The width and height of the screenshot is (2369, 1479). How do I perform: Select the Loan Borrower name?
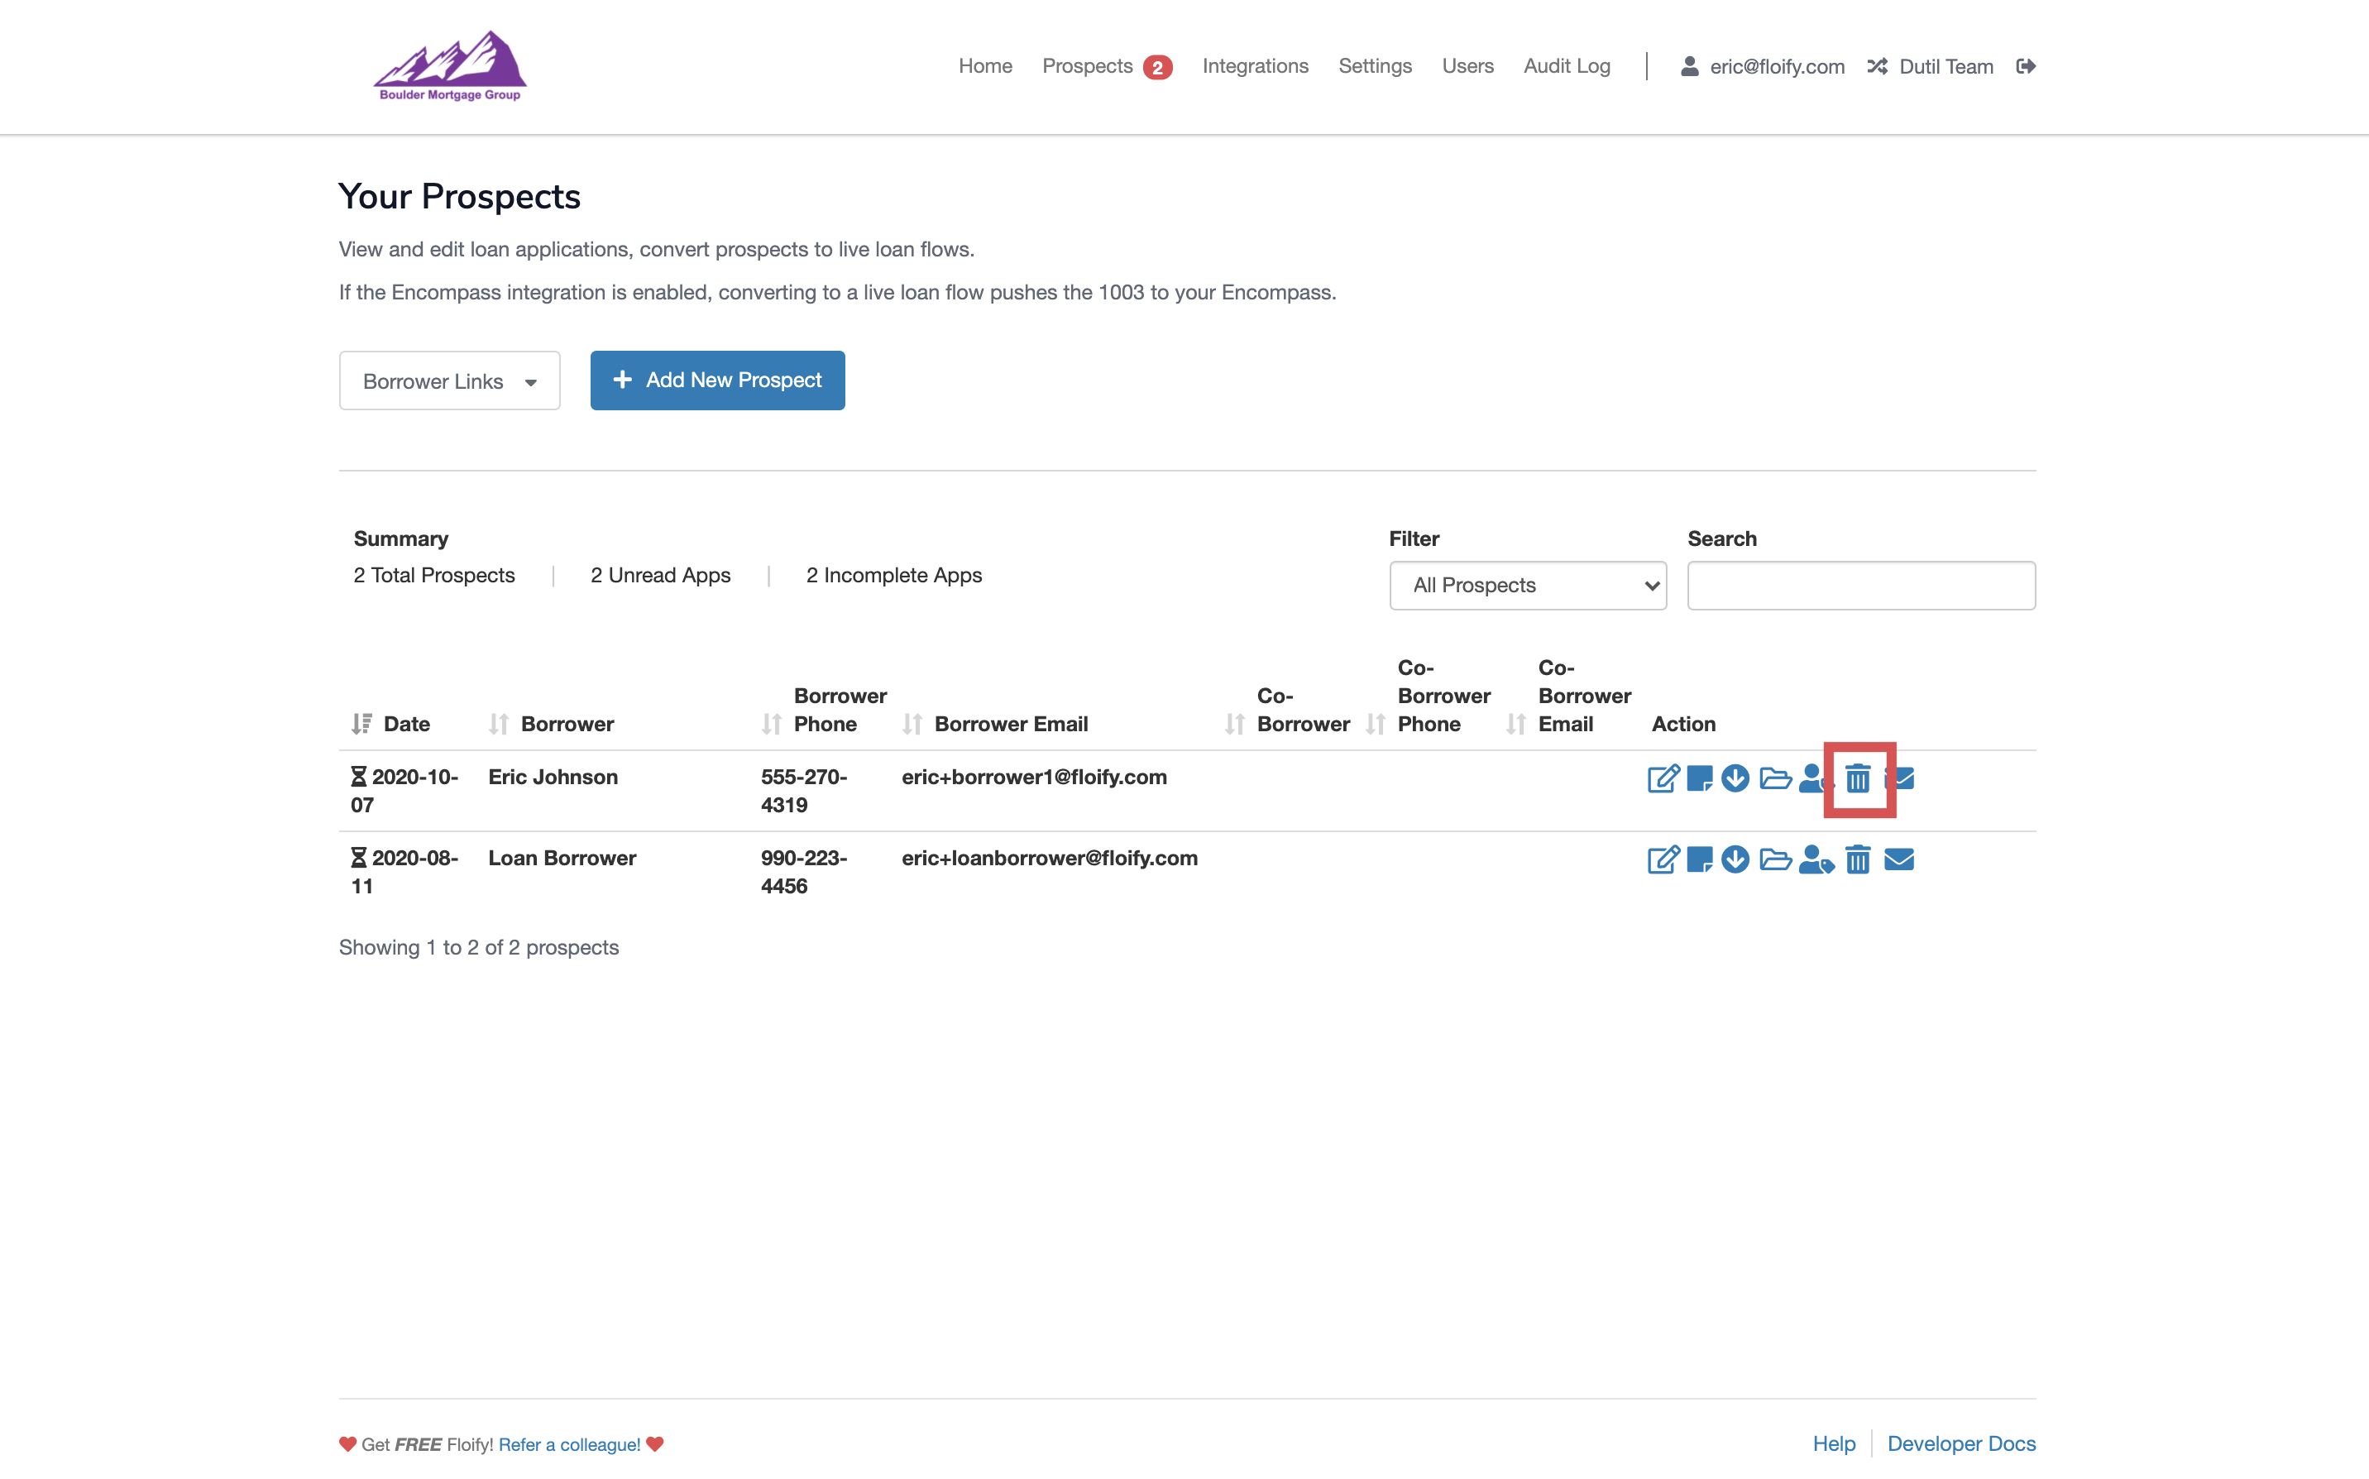pos(562,858)
